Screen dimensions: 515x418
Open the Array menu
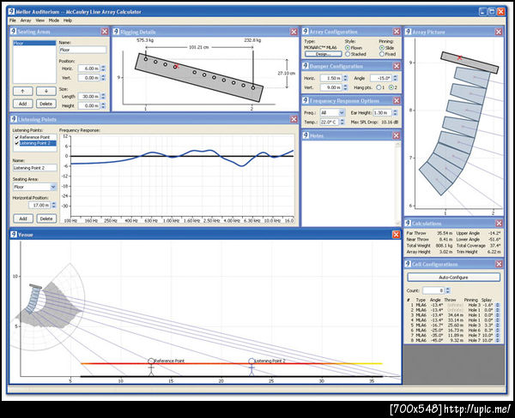click(x=26, y=21)
